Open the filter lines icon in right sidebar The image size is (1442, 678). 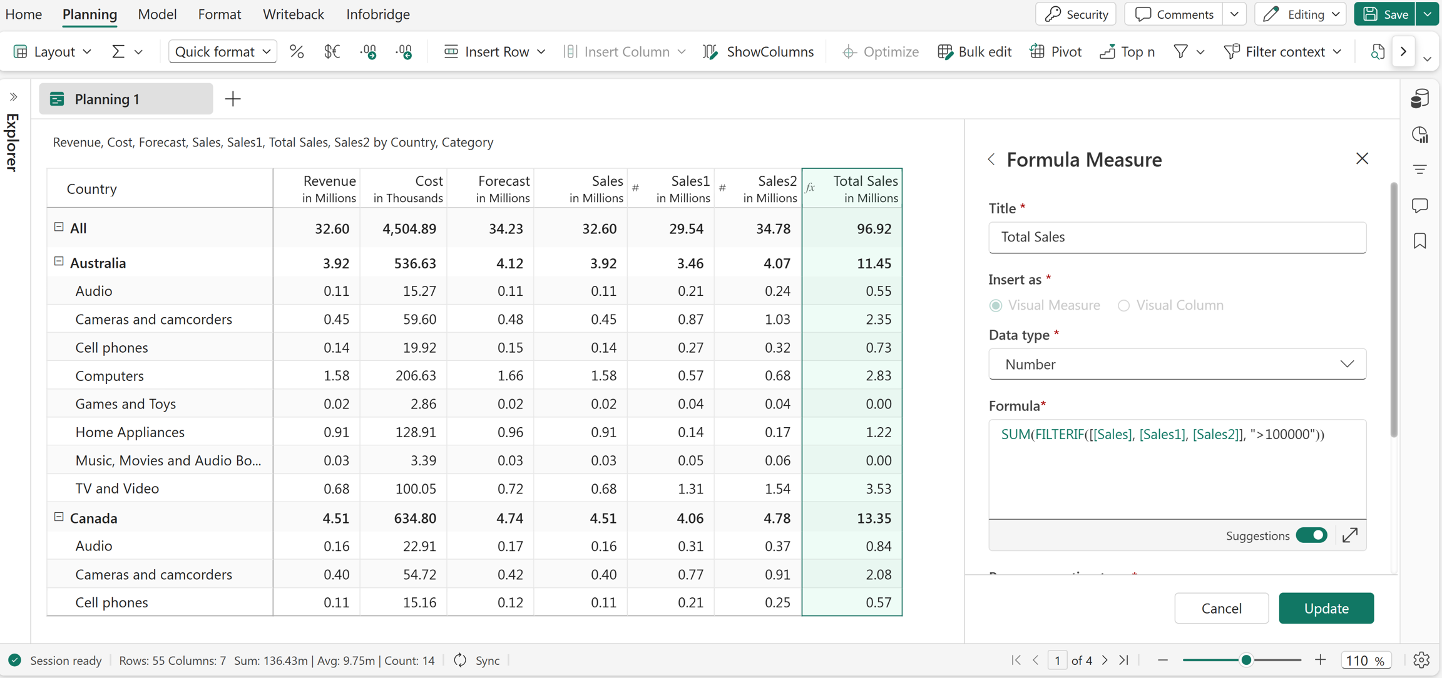[x=1420, y=169]
